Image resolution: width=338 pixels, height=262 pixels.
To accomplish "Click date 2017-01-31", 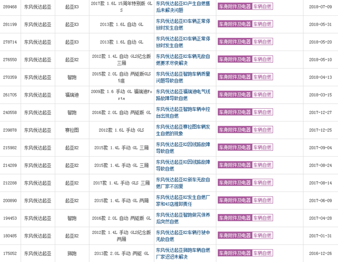I will [320, 236].
